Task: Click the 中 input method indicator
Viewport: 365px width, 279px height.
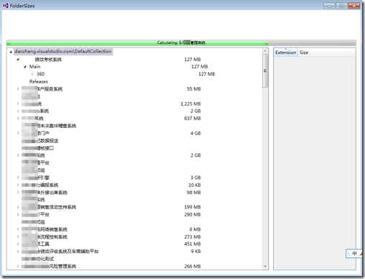Action: click(355, 253)
